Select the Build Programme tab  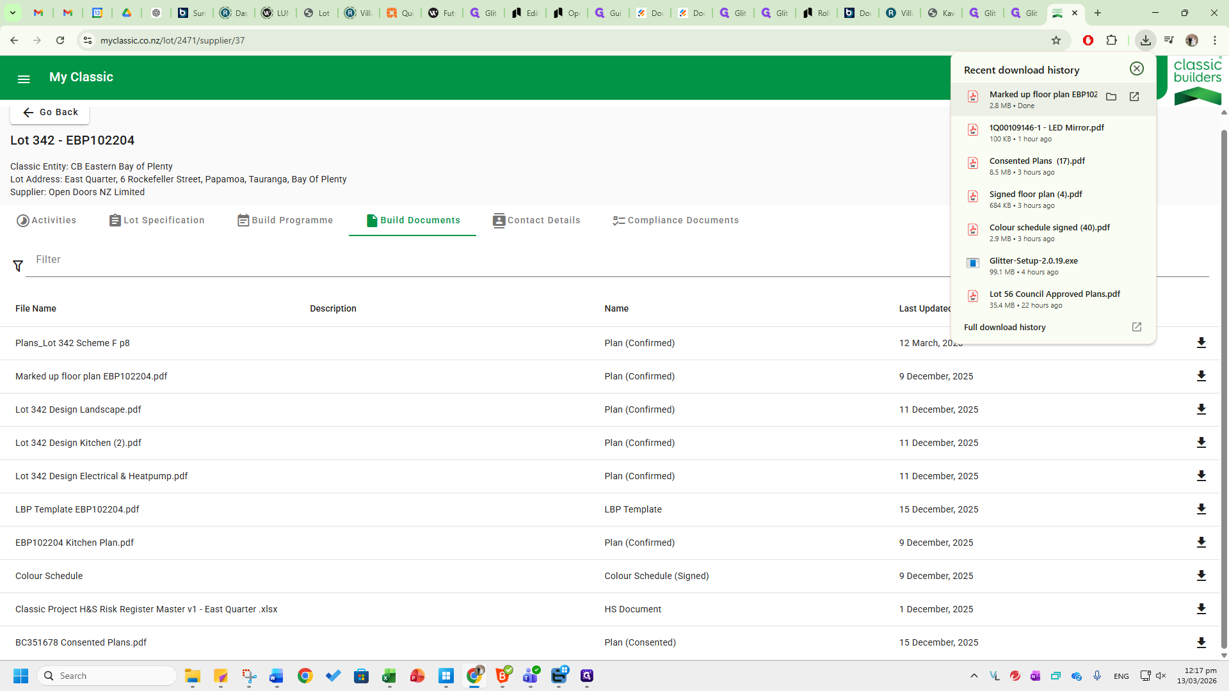coord(285,220)
